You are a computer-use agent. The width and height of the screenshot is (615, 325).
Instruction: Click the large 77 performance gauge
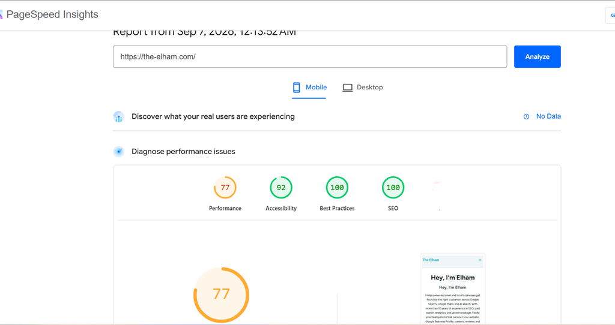221,295
